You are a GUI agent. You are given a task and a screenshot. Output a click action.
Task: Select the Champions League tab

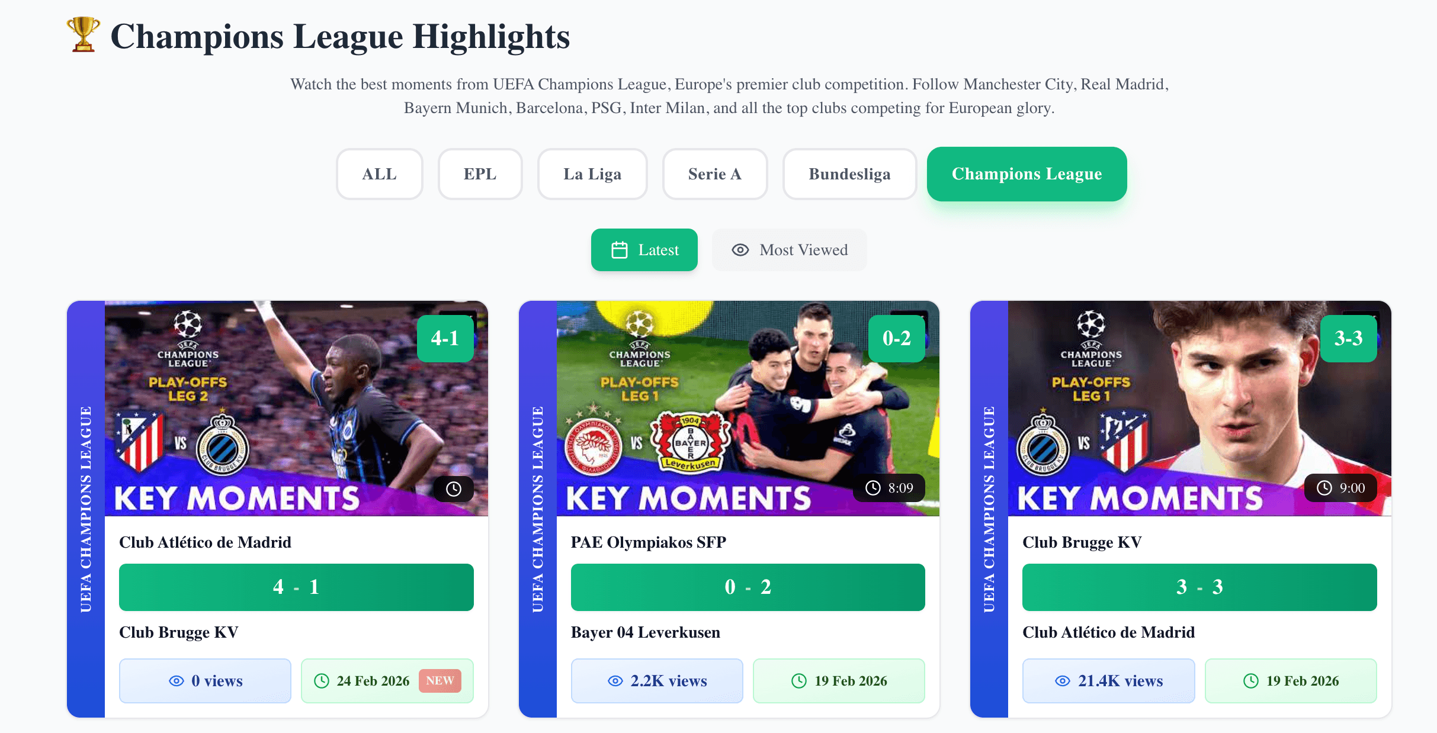coord(1027,174)
